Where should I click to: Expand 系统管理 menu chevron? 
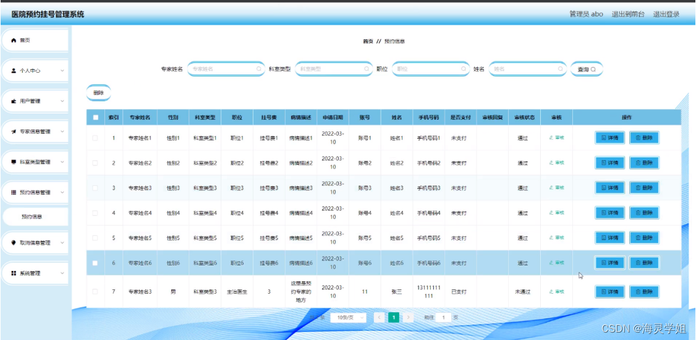(x=62, y=273)
